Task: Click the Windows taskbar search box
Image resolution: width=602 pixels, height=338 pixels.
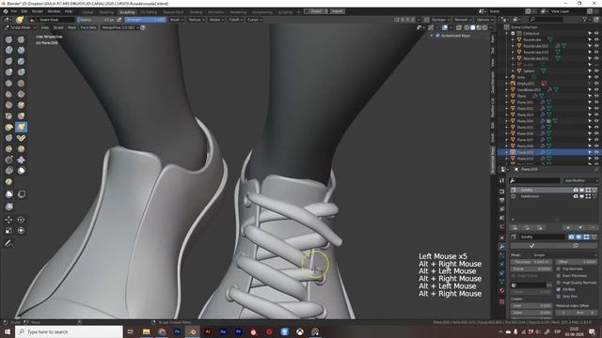Action: click(x=69, y=331)
